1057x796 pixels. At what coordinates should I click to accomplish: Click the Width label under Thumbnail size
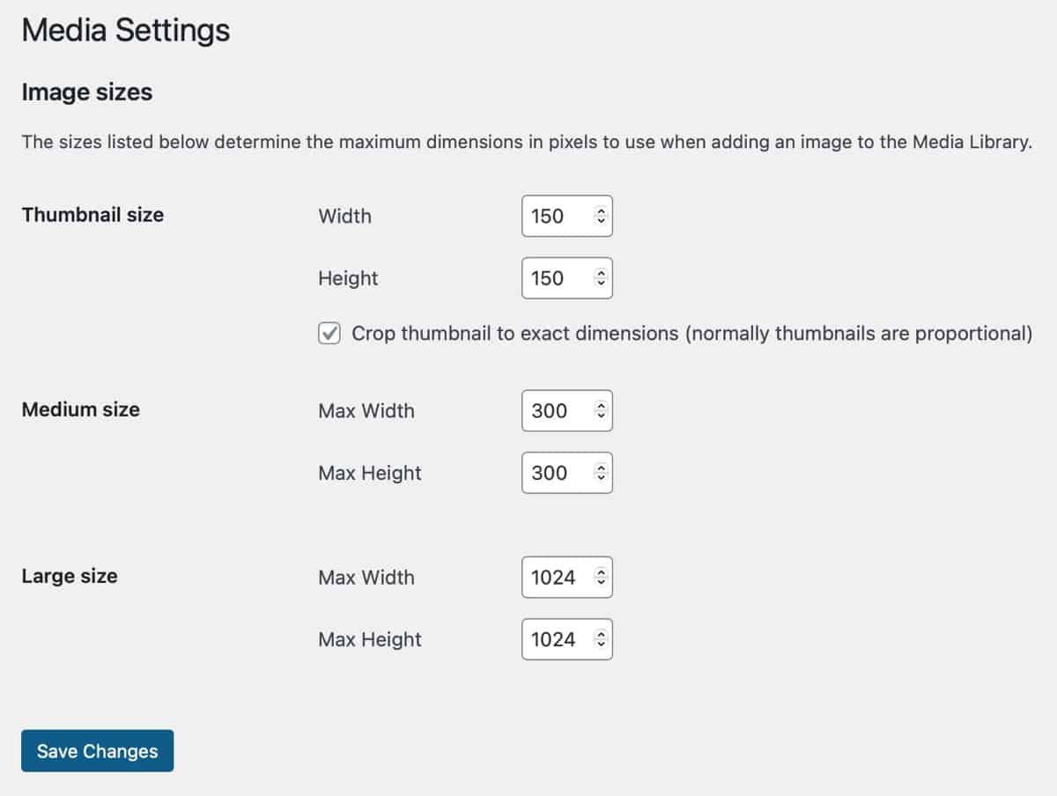(344, 216)
